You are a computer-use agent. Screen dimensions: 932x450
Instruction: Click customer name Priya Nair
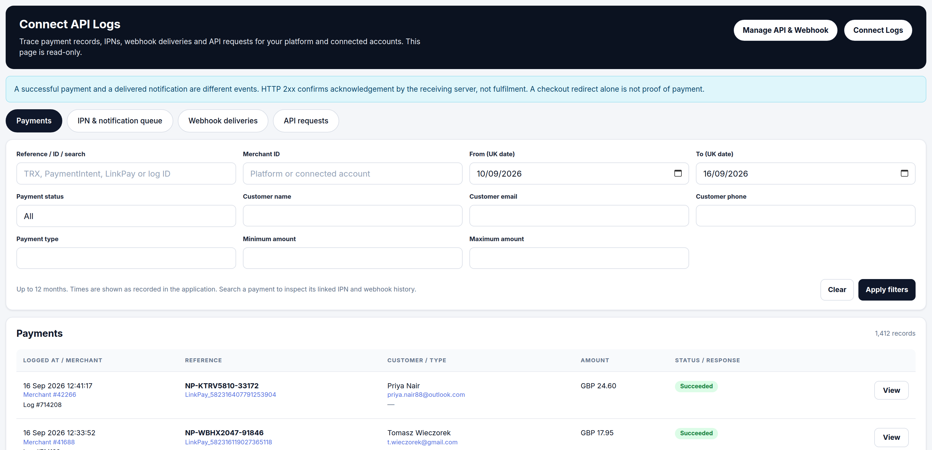tap(403, 385)
